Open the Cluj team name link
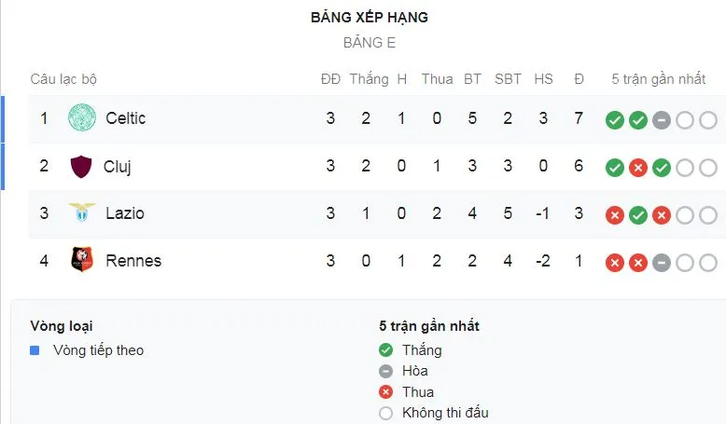 [117, 167]
